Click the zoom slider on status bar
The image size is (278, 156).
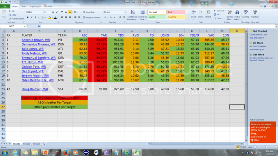pos(266,147)
